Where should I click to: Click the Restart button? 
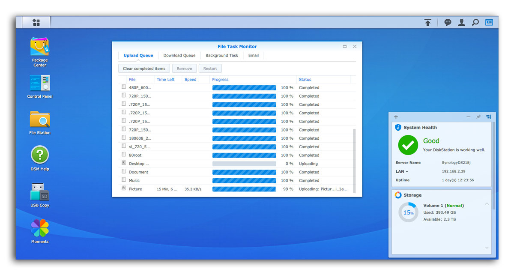point(210,69)
